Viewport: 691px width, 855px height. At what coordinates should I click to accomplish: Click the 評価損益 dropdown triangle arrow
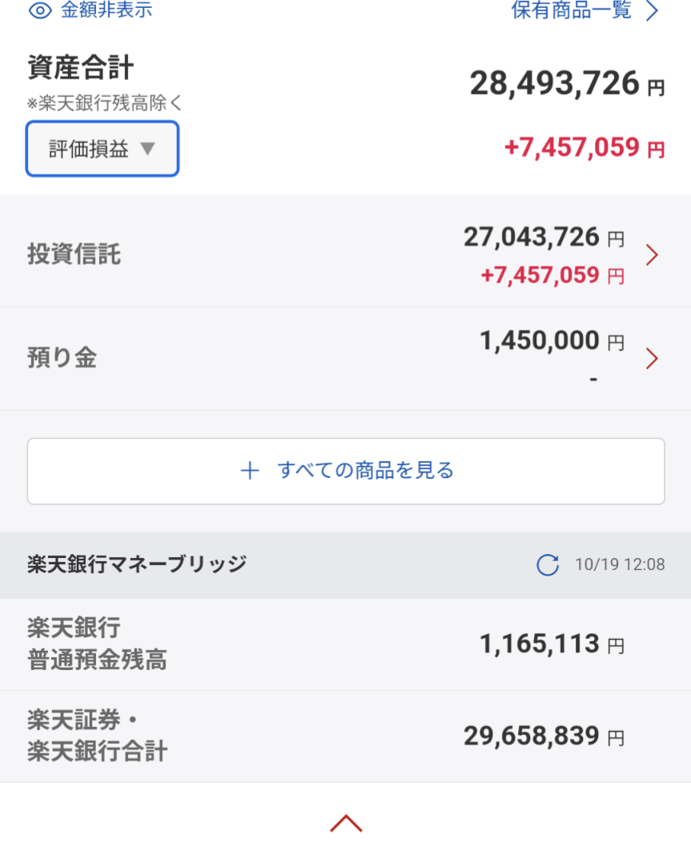[147, 149]
